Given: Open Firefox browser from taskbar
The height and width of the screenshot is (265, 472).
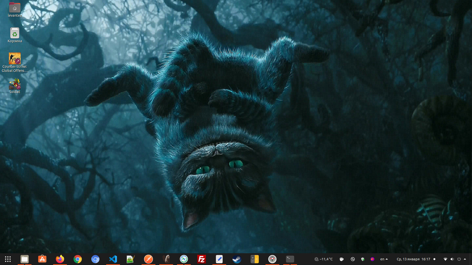Looking at the screenshot, I should click(60, 259).
